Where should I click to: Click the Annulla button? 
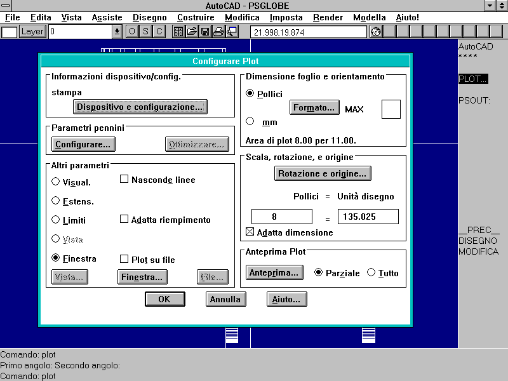pos(225,299)
